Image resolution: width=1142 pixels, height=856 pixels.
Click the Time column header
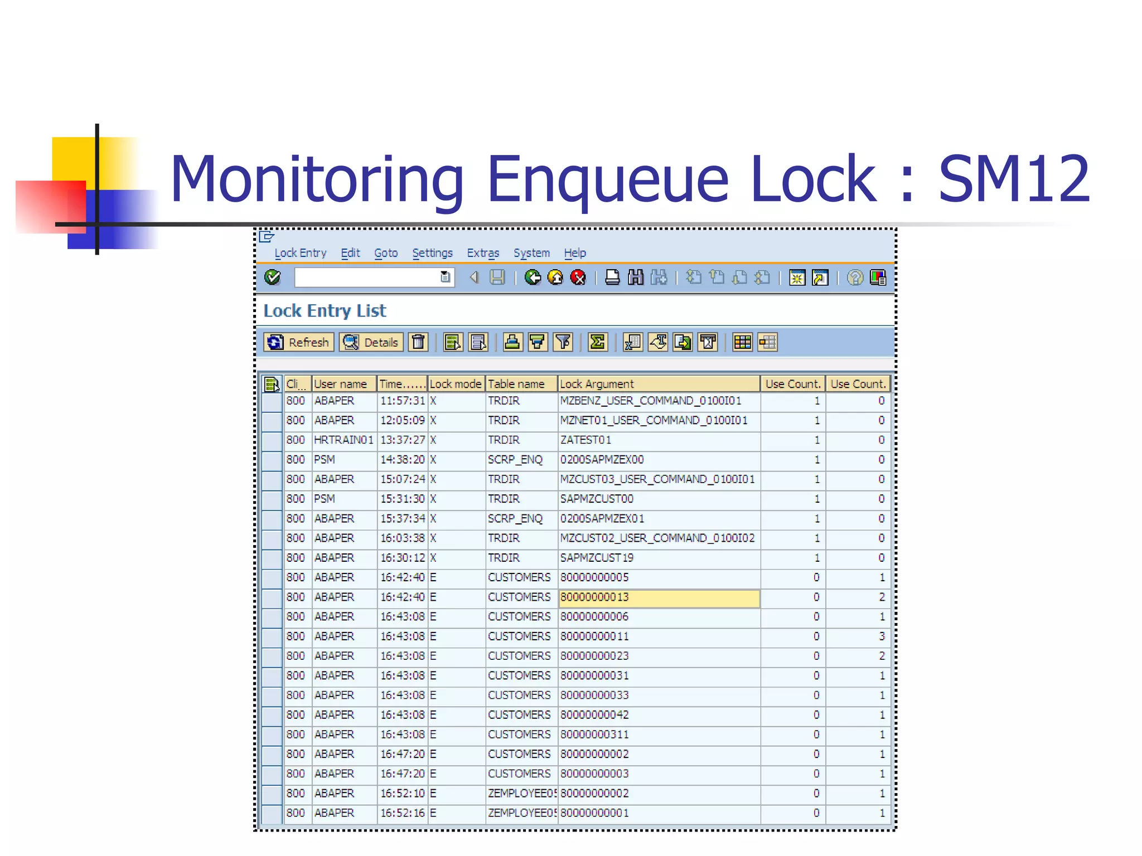pos(402,384)
